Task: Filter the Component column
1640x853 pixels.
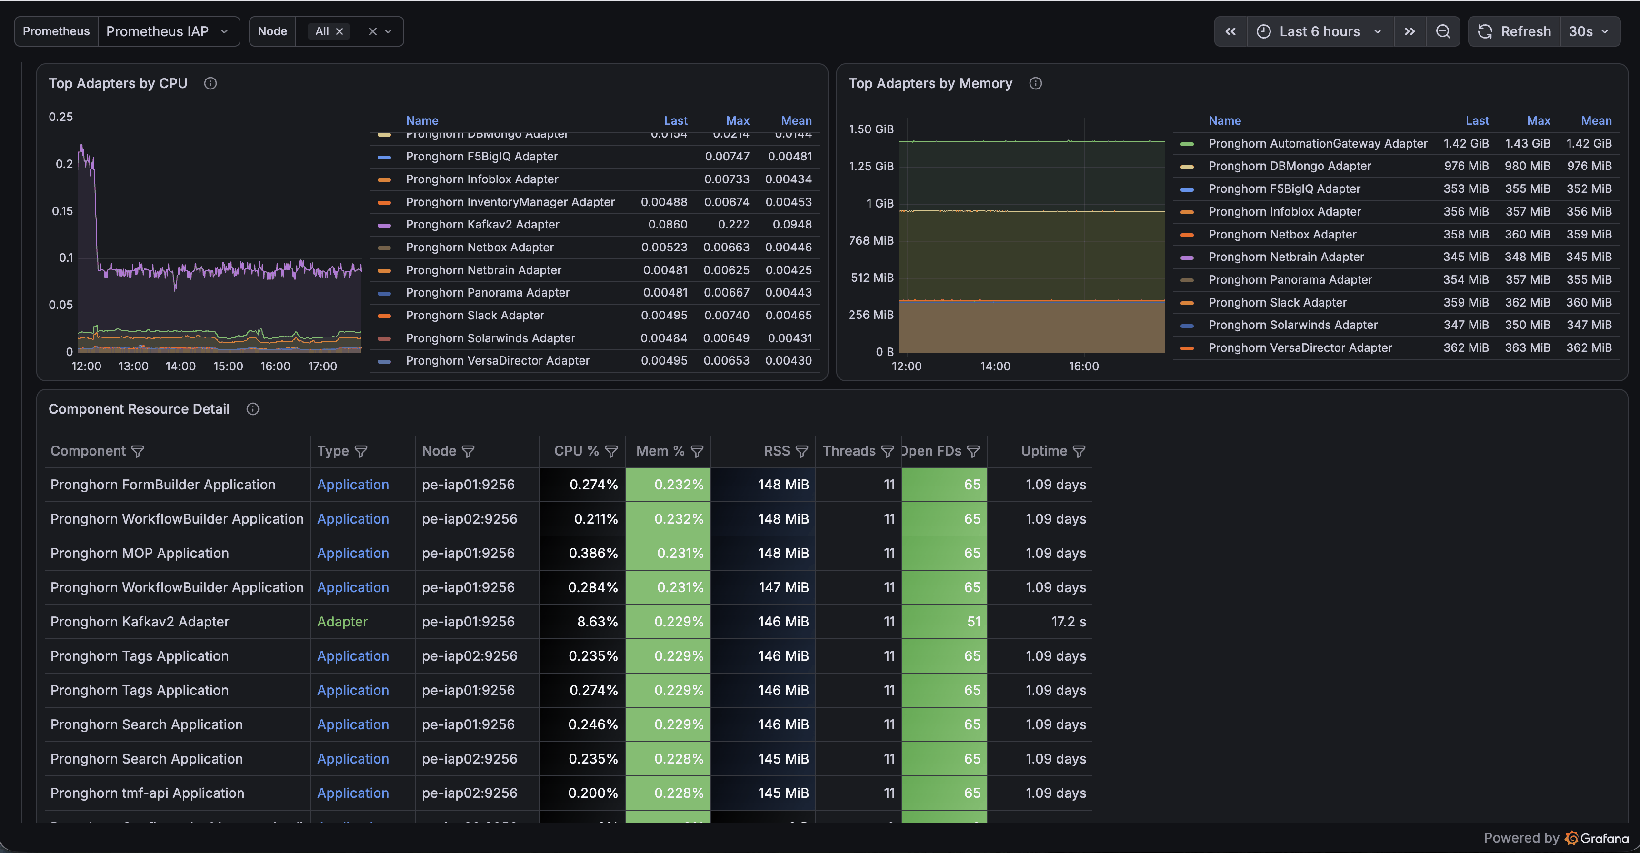Action: click(138, 451)
